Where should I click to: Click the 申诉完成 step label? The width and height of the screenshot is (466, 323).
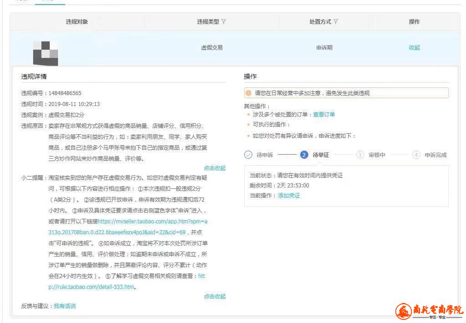435,155
